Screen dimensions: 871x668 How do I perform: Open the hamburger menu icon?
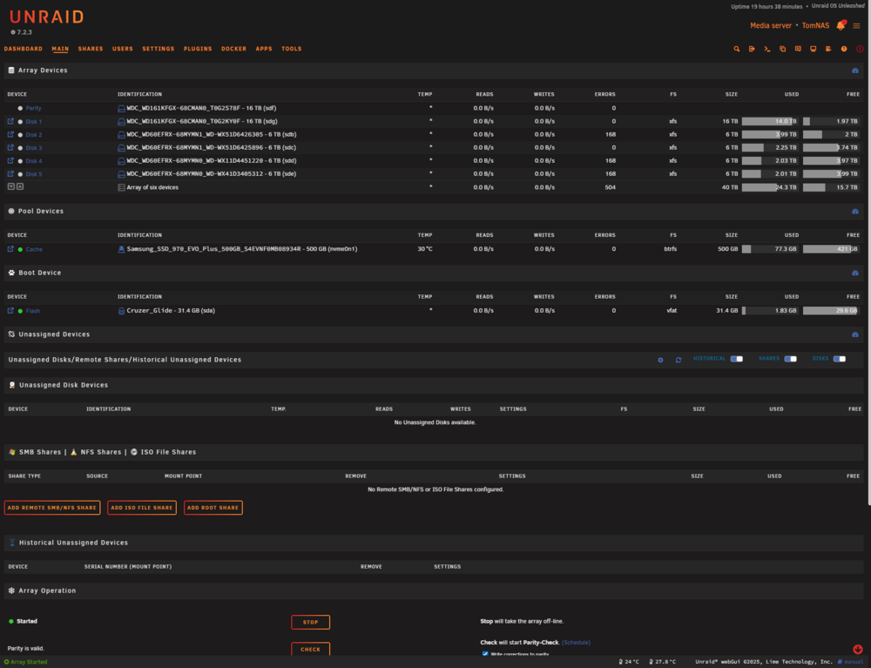pos(856,25)
